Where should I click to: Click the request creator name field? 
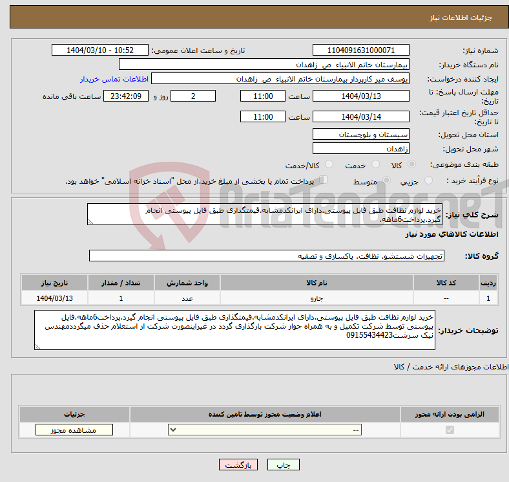(x=280, y=79)
